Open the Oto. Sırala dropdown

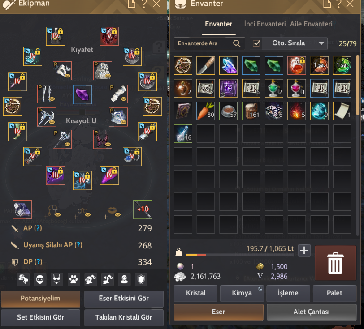[x=295, y=43]
